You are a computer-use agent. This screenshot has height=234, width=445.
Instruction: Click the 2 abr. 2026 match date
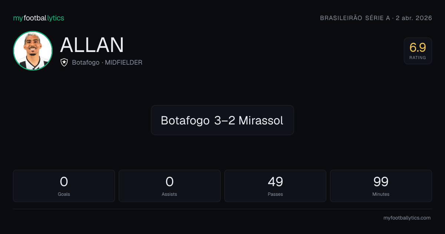click(x=414, y=18)
